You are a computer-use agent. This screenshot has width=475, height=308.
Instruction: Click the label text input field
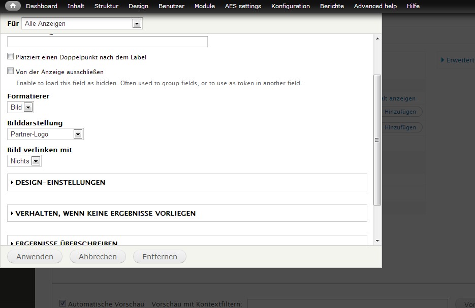(x=107, y=42)
